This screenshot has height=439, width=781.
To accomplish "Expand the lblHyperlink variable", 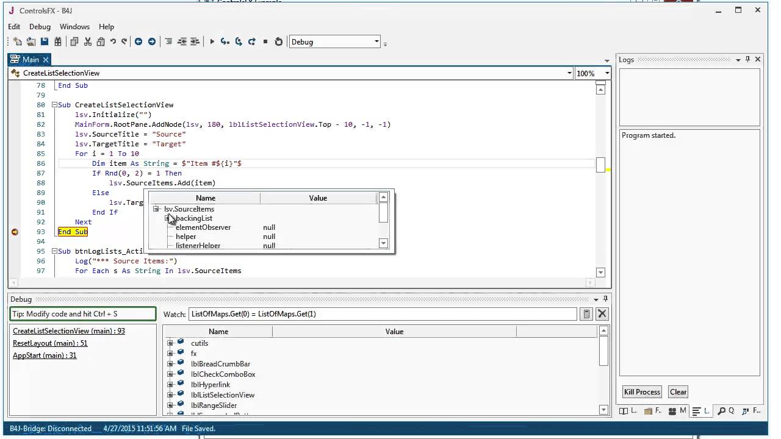I will 170,384.
